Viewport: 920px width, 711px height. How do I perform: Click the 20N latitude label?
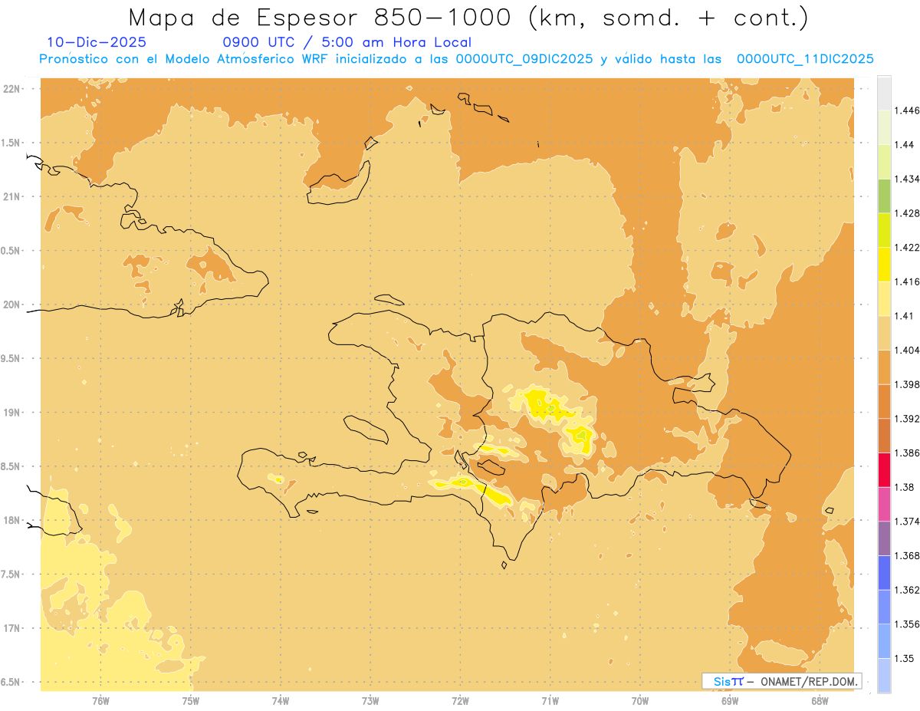[13, 304]
